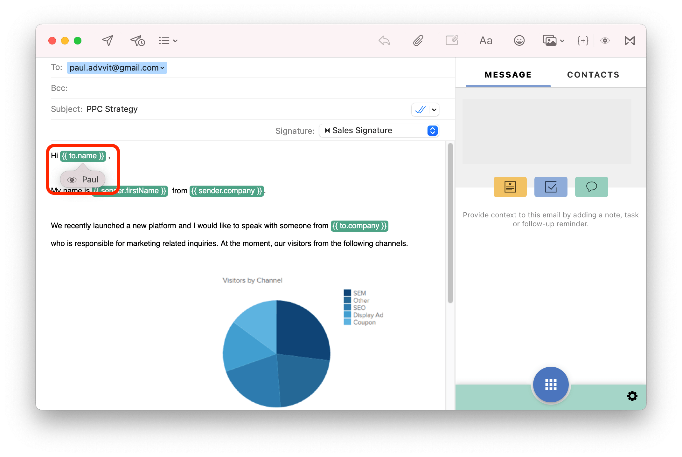Screen dimensions: 682x457
Task: Open the photo insert dropdown arrow
Action: tap(562, 41)
